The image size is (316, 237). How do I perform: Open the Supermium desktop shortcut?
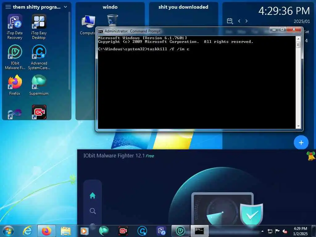point(39,85)
